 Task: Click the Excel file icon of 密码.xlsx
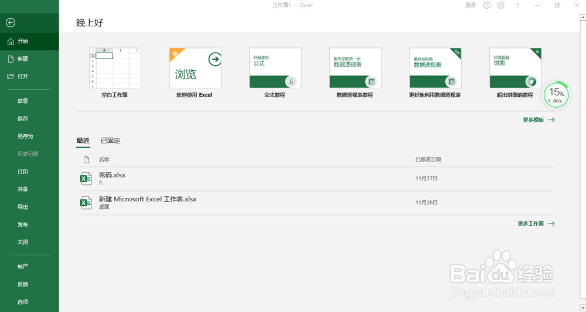86,179
